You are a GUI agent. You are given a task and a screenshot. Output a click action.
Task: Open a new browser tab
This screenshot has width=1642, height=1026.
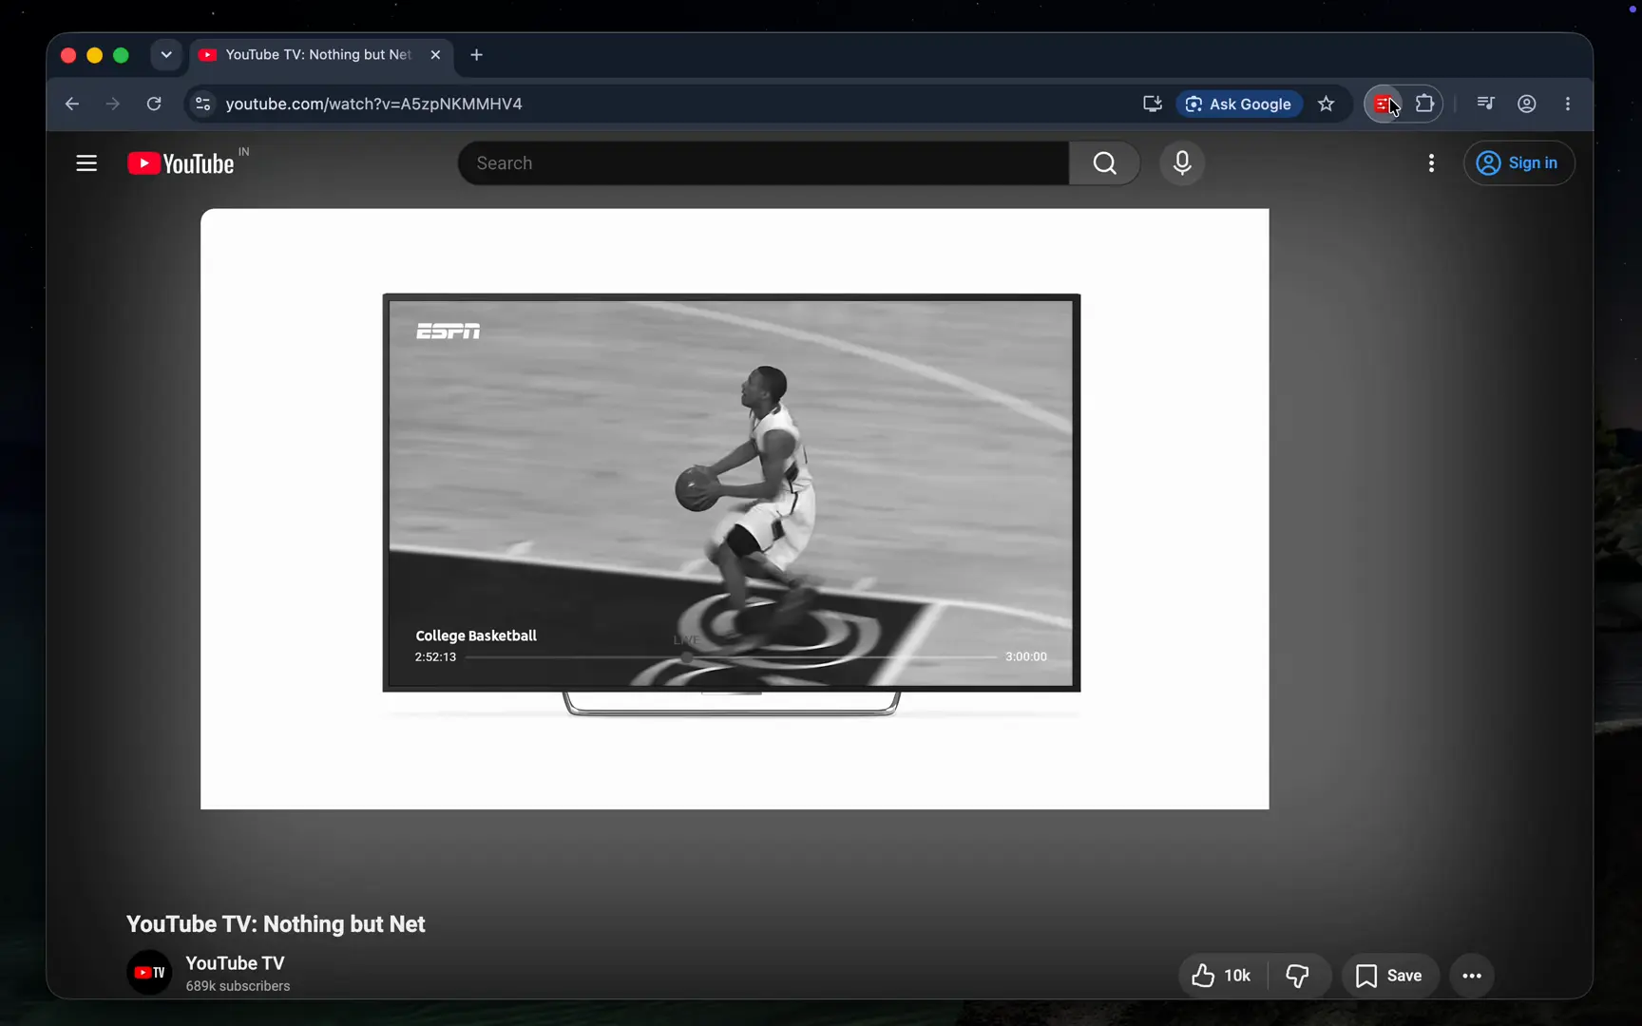477,55
